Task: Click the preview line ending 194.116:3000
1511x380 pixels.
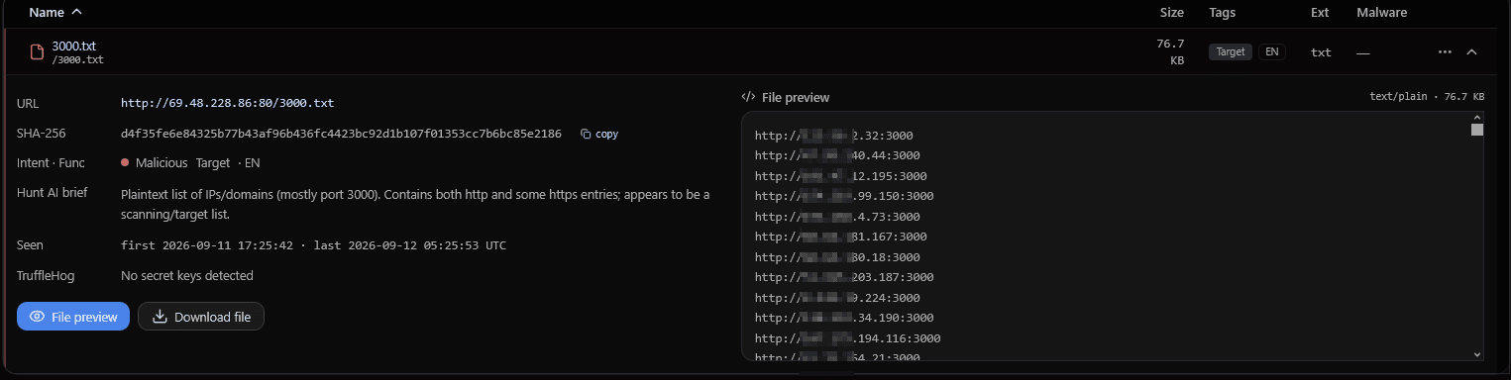Action: pos(847,338)
